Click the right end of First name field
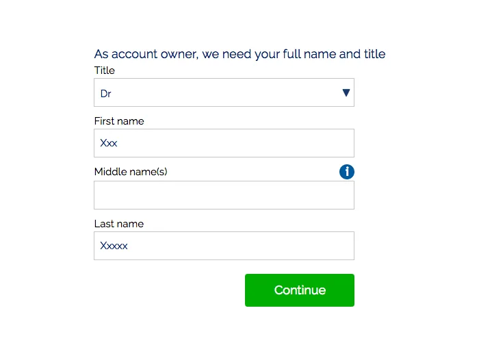The height and width of the screenshot is (356, 479). click(x=342, y=143)
